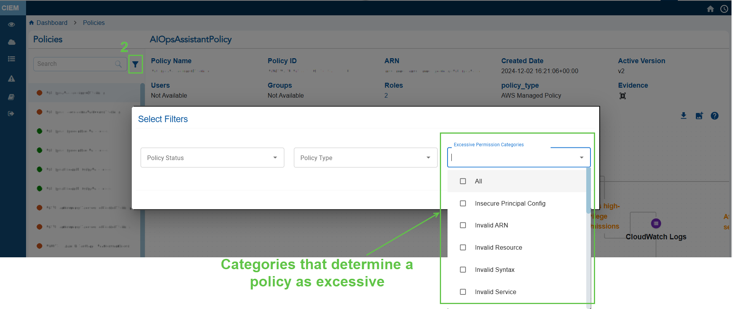Click the policy Search field

tap(75, 64)
